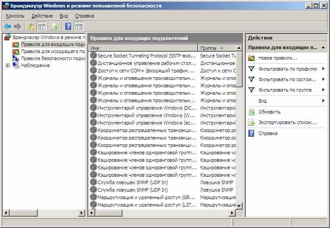Click the Help question-mark toolbar icon

pos(68,26)
